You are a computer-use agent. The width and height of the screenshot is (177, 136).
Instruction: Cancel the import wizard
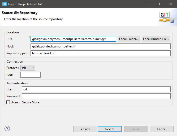[162, 129]
